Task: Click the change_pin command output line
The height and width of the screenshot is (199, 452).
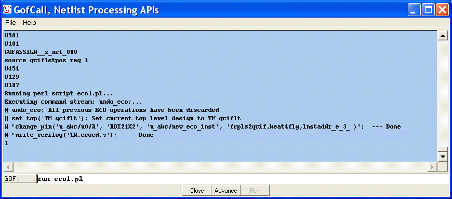Action: 203,127
